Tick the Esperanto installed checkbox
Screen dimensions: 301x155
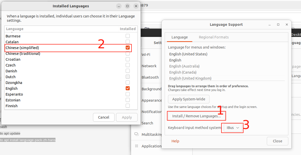point(128,94)
